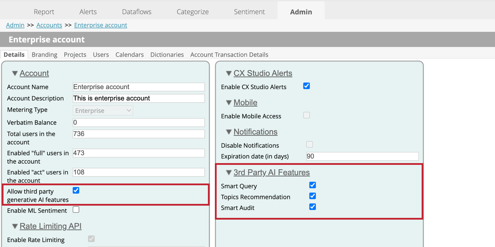Click the Accounts breadcrumb link
Viewport: 495px width, 247px height.
[x=49, y=25]
